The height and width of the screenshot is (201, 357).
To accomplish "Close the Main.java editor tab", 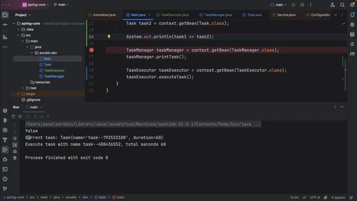I will (149, 15).
